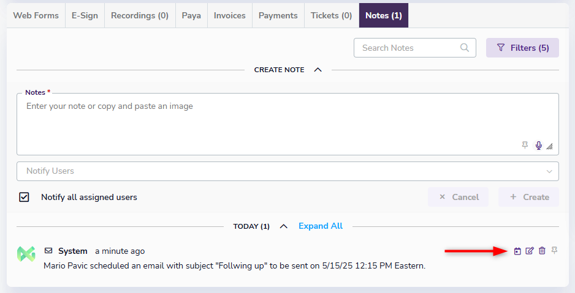Pin the System note in the list

(x=554, y=250)
